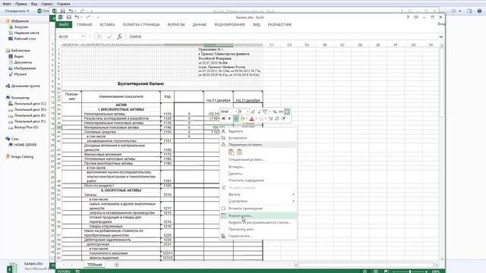
Task: Choose Формат ячеек... in context menu
Action: [x=258, y=215]
